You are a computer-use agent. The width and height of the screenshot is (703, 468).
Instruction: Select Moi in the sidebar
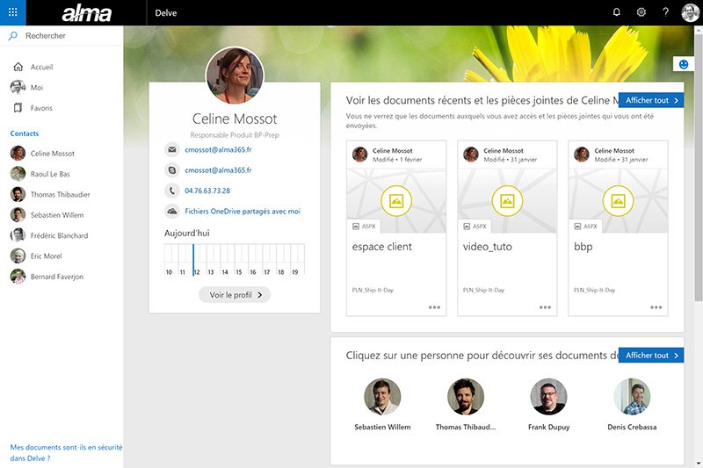(36, 88)
